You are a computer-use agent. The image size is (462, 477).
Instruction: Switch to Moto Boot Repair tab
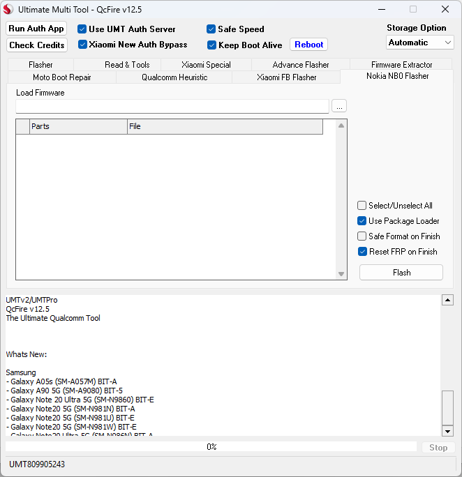coord(62,77)
